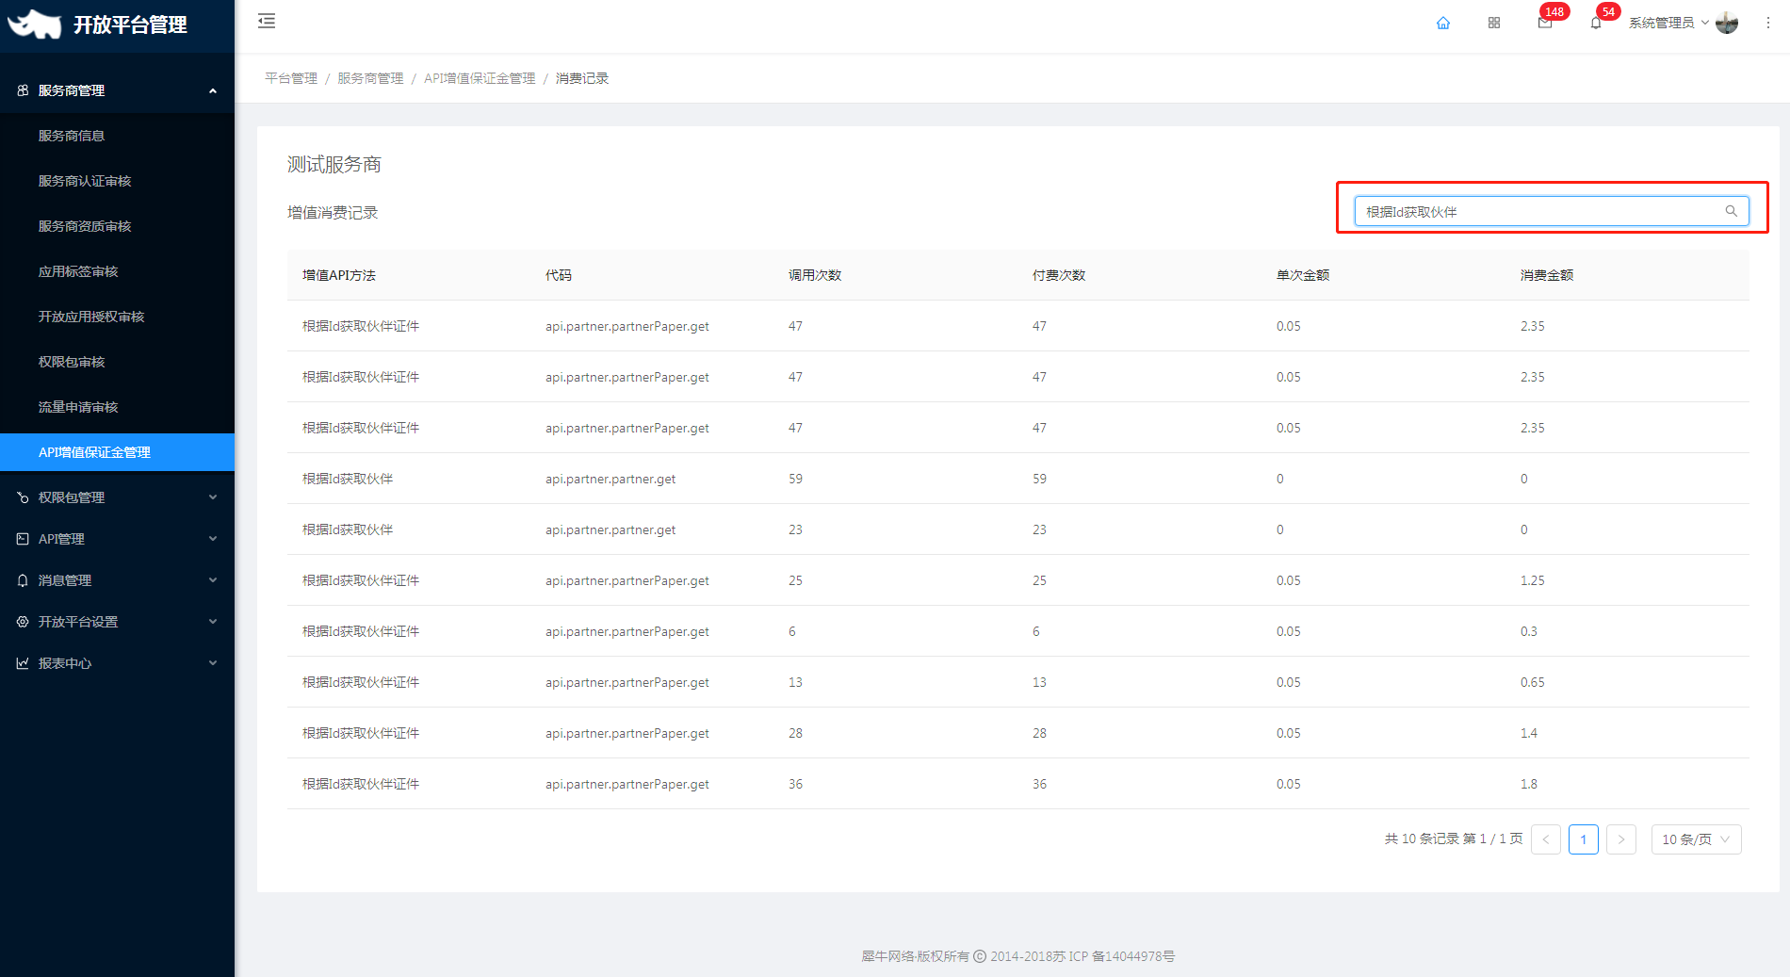Expand the 权限包管理 menu chevron
Image resolution: width=1790 pixels, height=977 pixels.
click(213, 497)
